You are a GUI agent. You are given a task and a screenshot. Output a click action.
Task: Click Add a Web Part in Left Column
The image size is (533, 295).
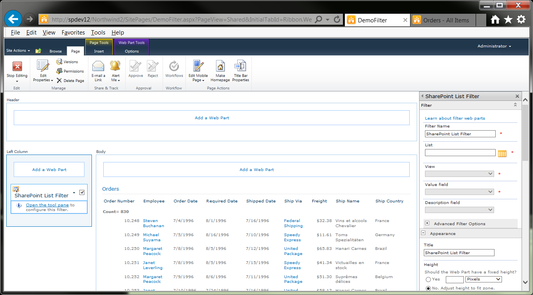tap(49, 169)
